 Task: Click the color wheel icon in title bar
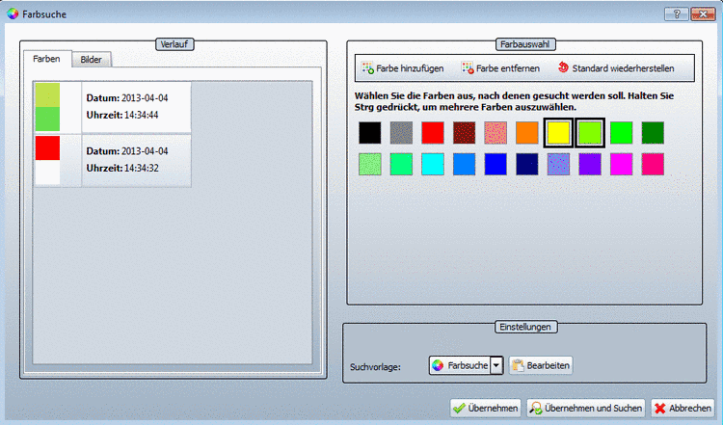click(13, 13)
